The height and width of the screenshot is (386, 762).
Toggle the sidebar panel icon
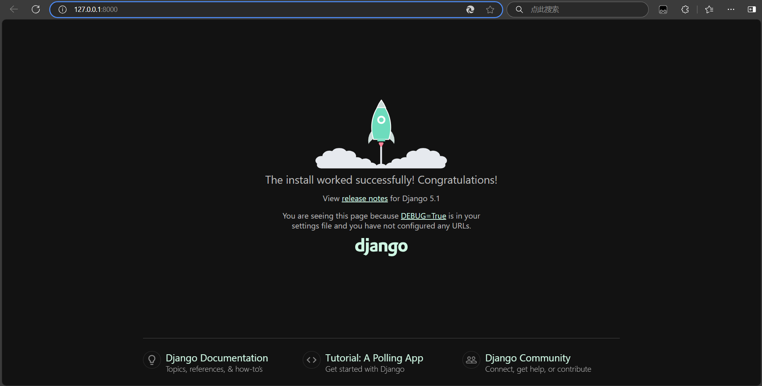coord(751,10)
